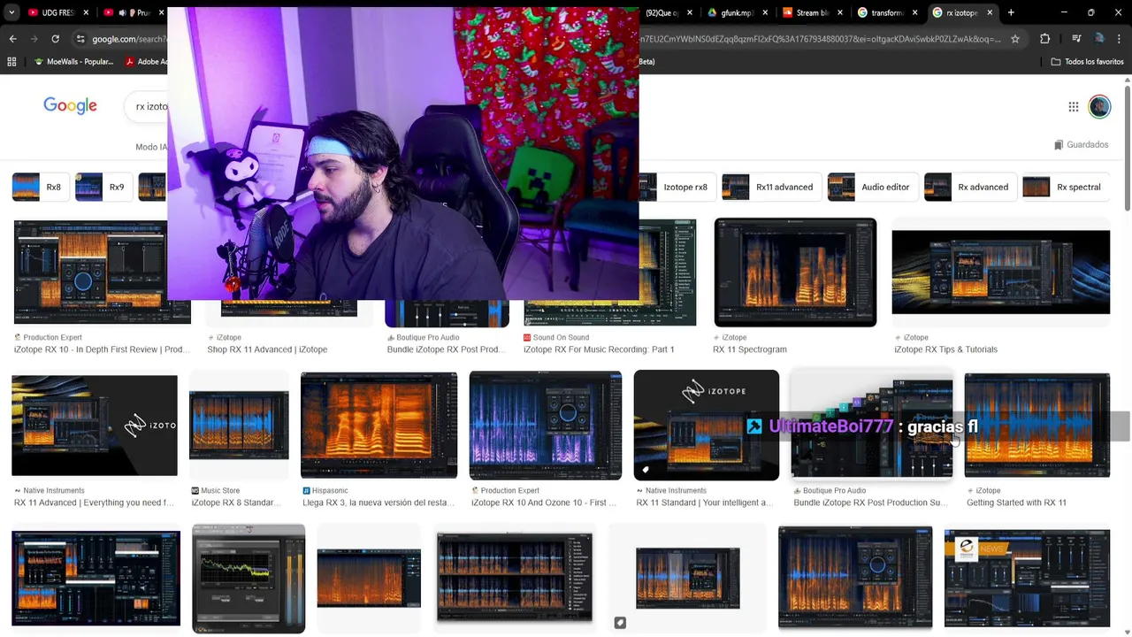The image size is (1132, 637).
Task: Open the Chrome three-dot menu
Action: point(1118,39)
